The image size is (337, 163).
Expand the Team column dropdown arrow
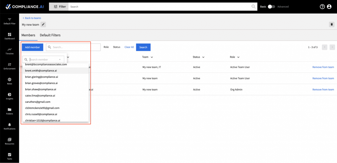click(x=152, y=57)
